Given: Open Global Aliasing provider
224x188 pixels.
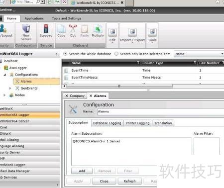Looking at the screenshot, I should [30, 140].
